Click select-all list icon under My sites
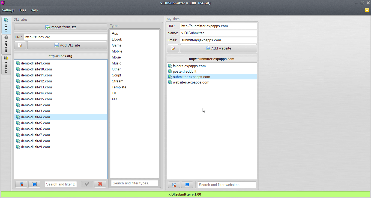371x198 pixels. [187, 185]
